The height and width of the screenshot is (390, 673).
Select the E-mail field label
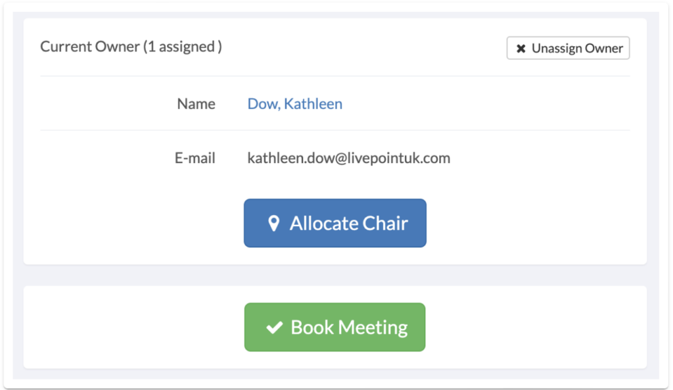click(195, 158)
